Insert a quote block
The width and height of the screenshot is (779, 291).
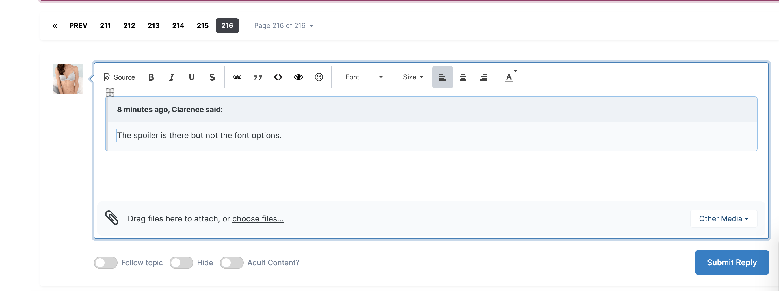[258, 77]
